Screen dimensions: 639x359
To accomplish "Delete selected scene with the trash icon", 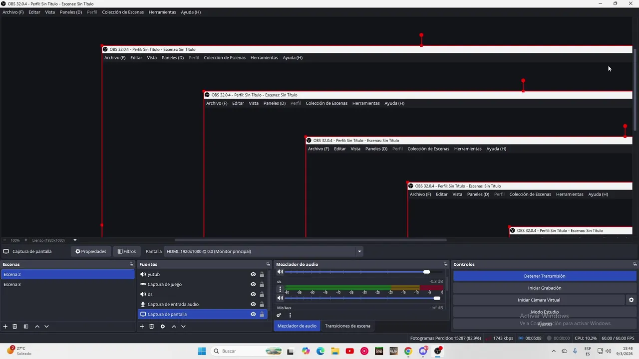I will 15,326.
